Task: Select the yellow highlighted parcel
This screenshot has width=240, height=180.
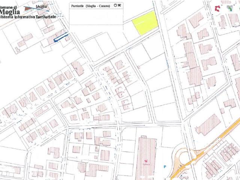Action: tap(145, 23)
